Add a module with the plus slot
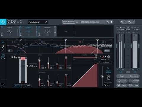The width and height of the screenshot is (142, 107). [66, 32]
